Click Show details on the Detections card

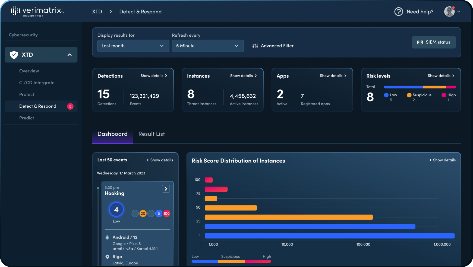click(153, 76)
